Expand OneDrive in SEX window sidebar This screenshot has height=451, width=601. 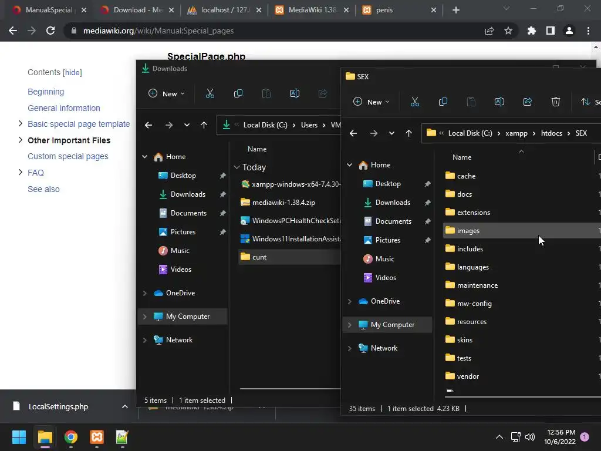click(350, 301)
